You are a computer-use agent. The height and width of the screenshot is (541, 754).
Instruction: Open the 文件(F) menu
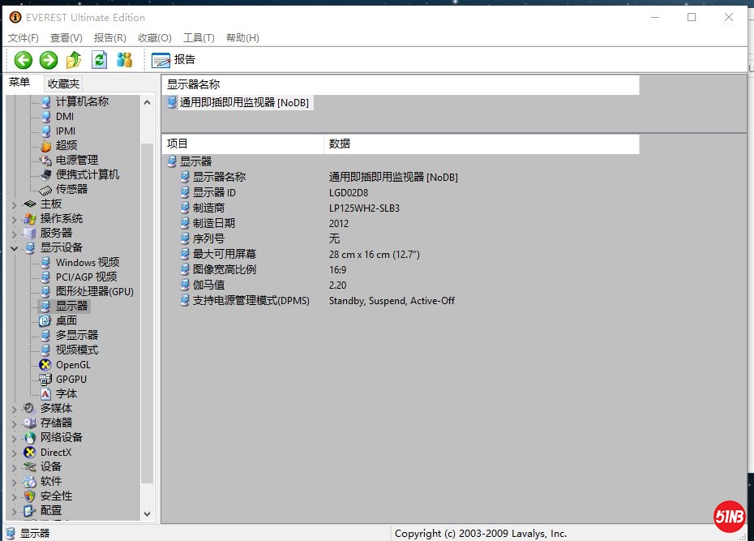click(24, 37)
